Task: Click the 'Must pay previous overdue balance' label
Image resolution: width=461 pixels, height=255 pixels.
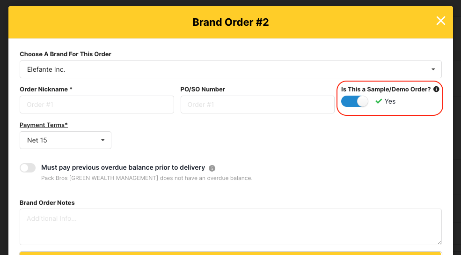Action: tap(123, 167)
